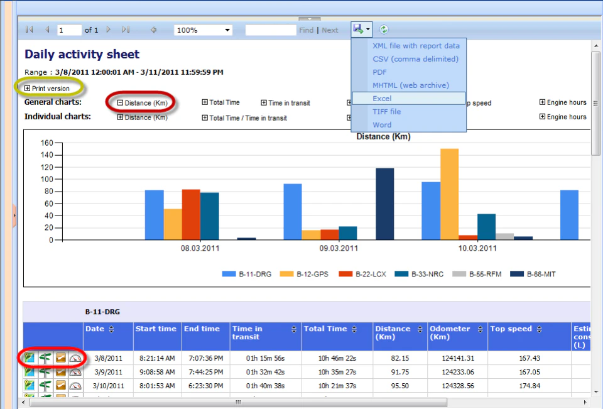Sort the table by the Date column
The width and height of the screenshot is (603, 409).
pyautogui.click(x=112, y=329)
